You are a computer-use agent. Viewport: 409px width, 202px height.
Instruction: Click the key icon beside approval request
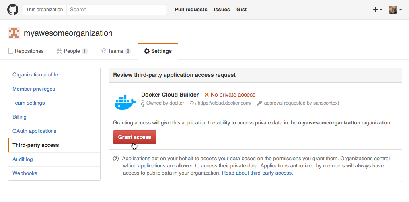(x=259, y=103)
